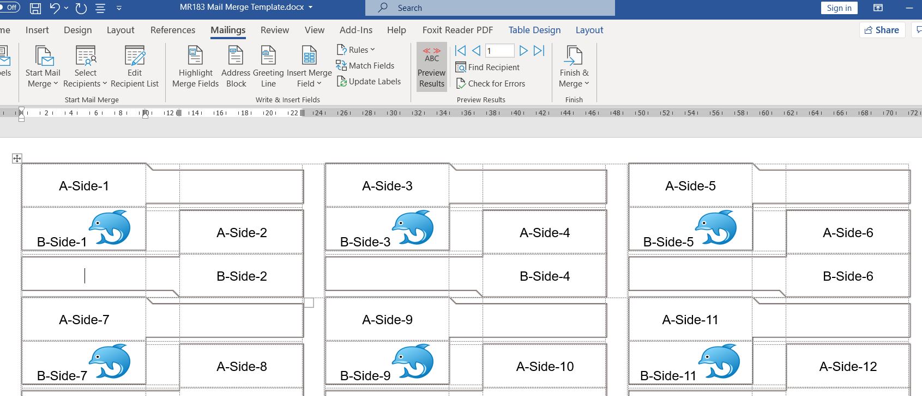922x396 pixels.
Task: Go to the next record arrow
Action: [x=523, y=51]
